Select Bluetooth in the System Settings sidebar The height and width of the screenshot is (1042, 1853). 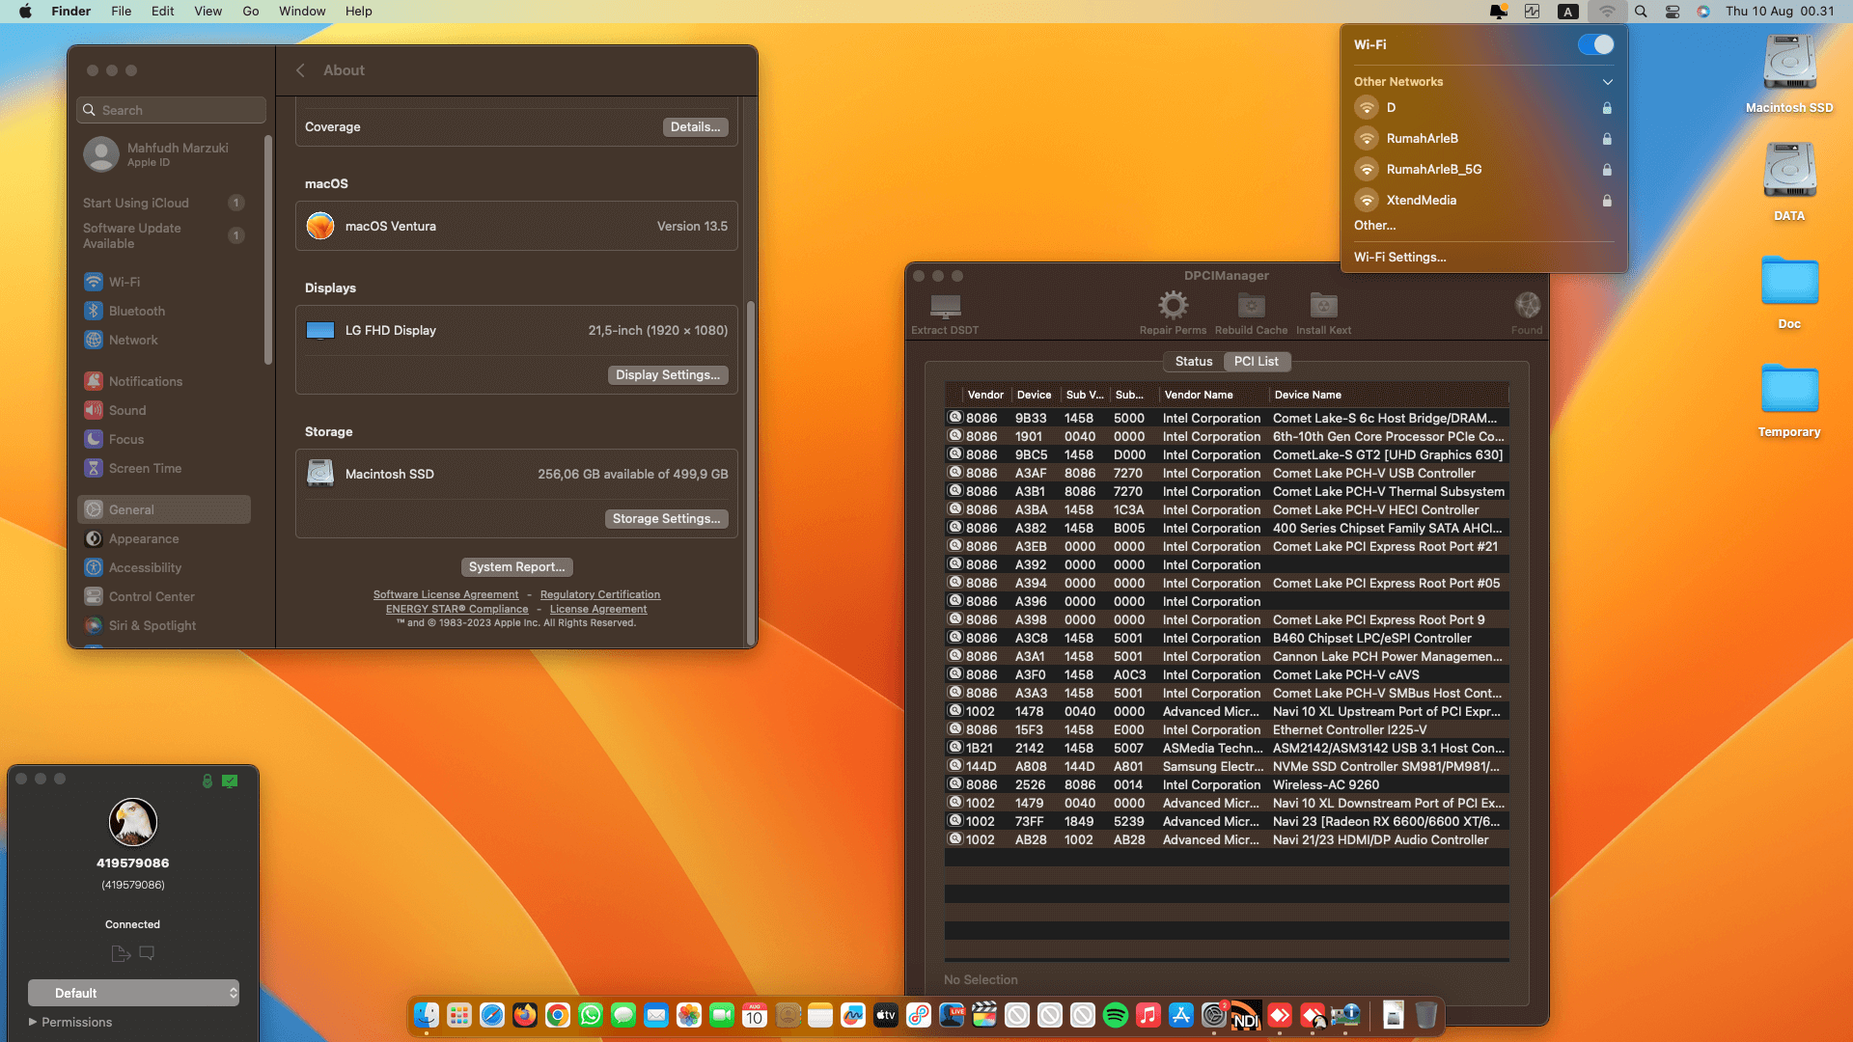[x=135, y=311]
